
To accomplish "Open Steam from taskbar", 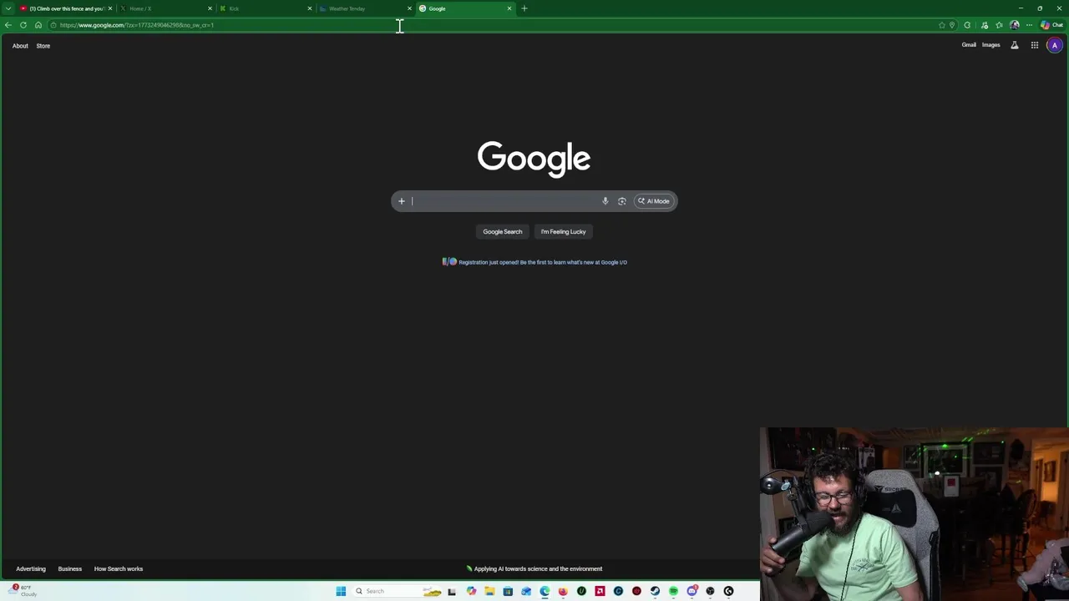I will (x=655, y=591).
